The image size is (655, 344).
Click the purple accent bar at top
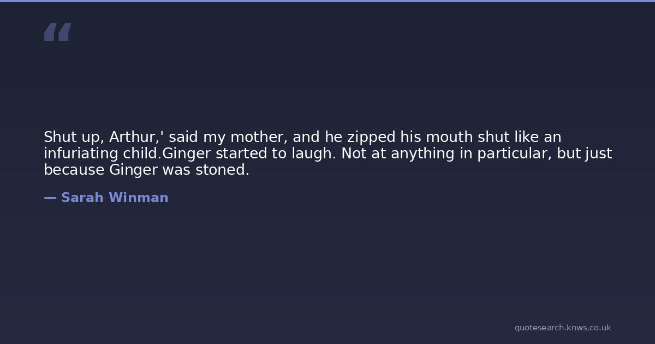tap(327, 1)
